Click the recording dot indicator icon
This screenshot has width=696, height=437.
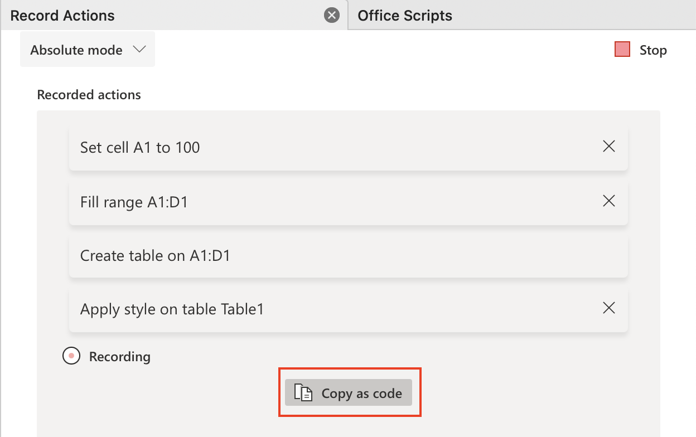(x=71, y=356)
